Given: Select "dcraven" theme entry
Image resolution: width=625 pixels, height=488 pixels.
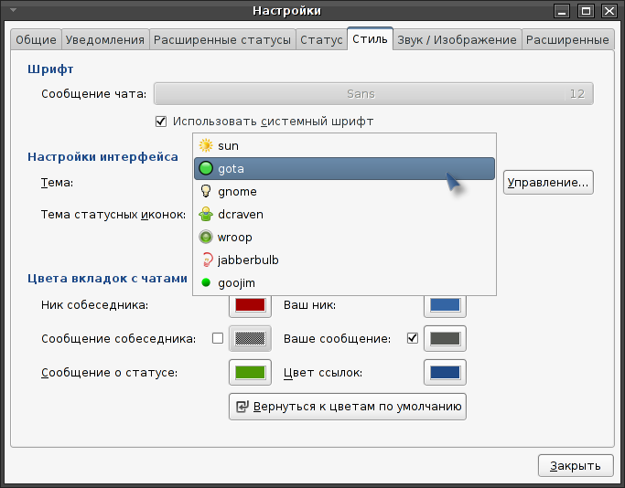Looking at the screenshot, I should [344, 214].
